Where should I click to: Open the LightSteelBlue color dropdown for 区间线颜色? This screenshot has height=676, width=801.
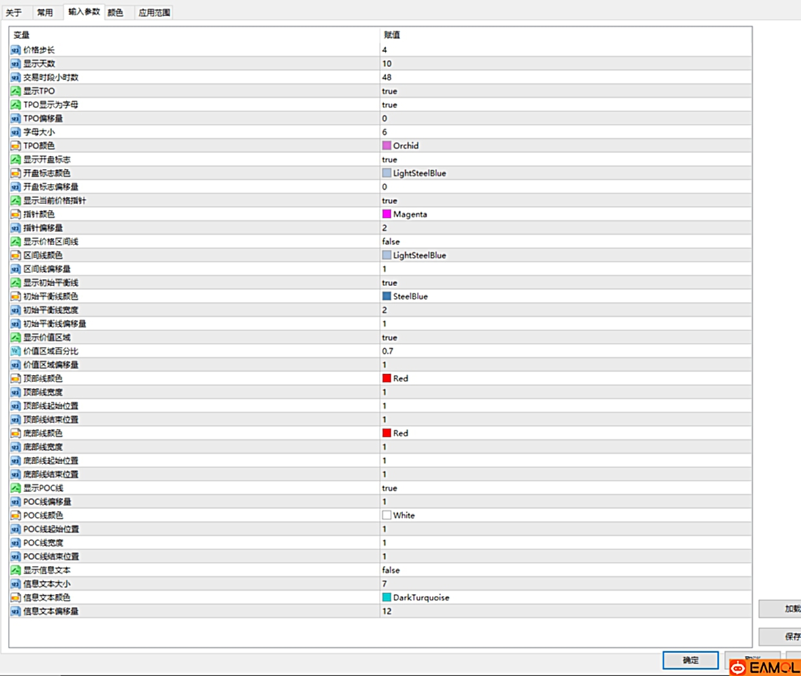(x=566, y=256)
